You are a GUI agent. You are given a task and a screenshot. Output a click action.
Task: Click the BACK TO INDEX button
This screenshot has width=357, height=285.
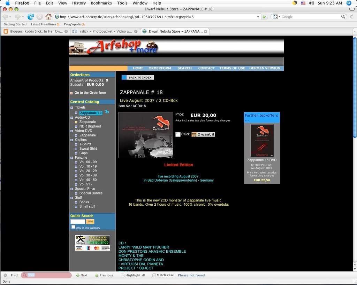tap(138, 78)
